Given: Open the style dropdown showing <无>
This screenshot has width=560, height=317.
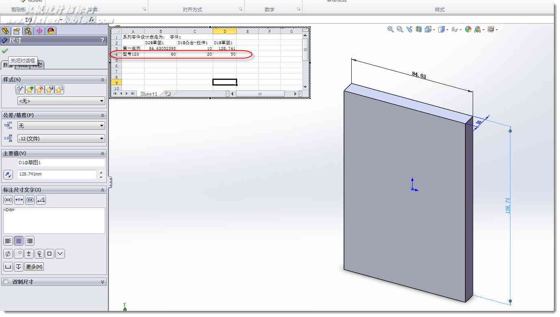Looking at the screenshot, I should point(61,101).
